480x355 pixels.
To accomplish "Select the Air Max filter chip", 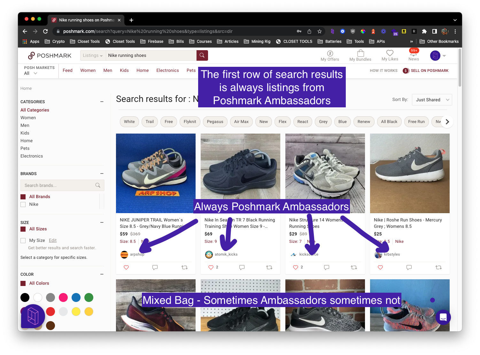I will coord(241,122).
